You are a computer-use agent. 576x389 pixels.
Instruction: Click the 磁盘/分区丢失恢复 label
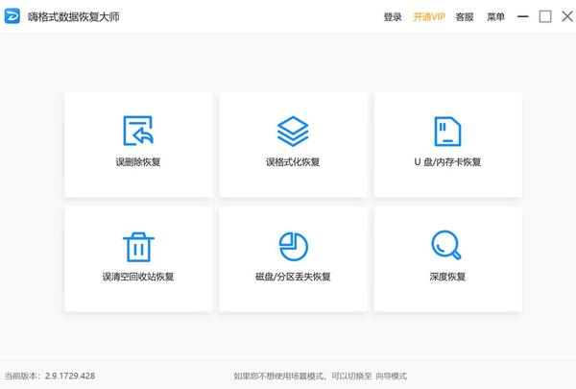pos(293,277)
